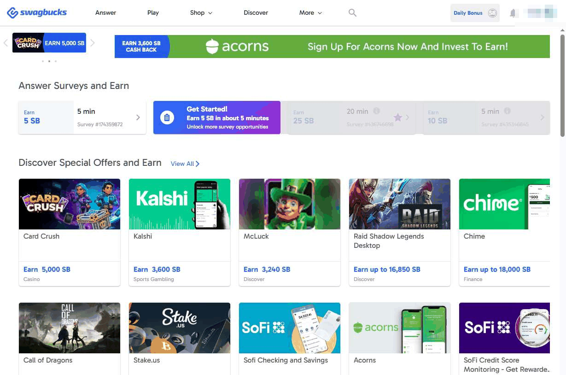Viewport: 566px width, 375px height.
Task: Click the SB coin in Daily Bonus
Action: [492, 13]
